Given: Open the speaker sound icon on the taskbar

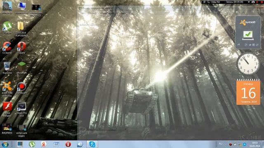Looking at the screenshot, I should click(80, 144).
